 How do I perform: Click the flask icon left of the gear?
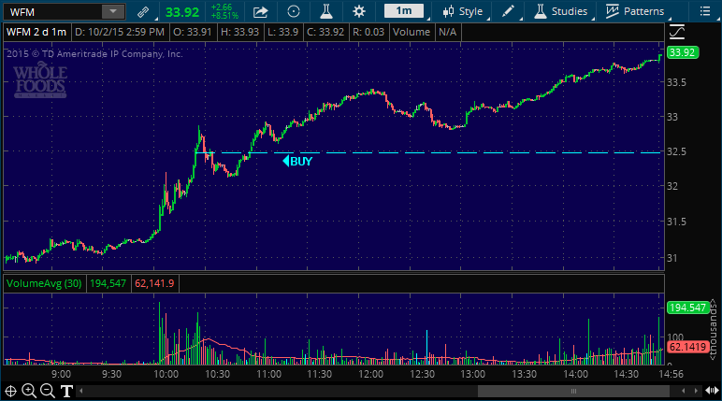326,12
